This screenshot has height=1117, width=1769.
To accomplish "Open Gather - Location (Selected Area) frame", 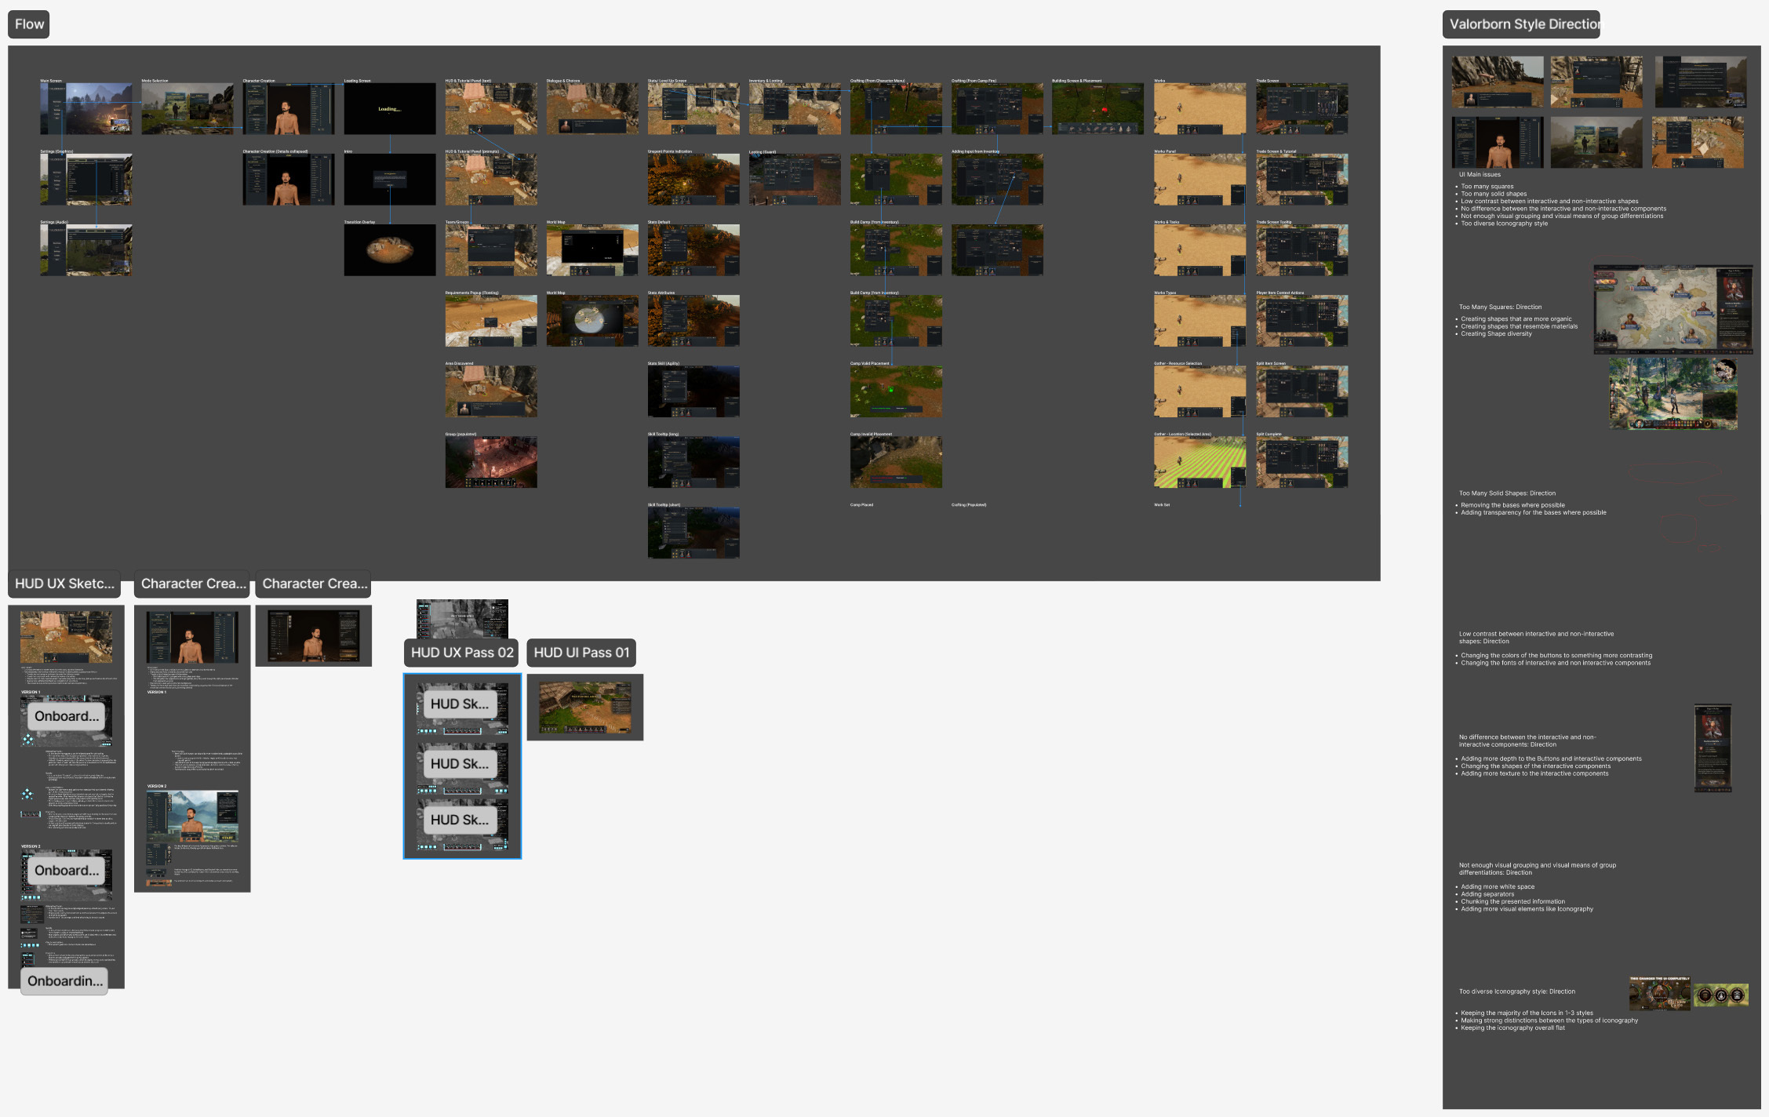I will [x=1199, y=462].
